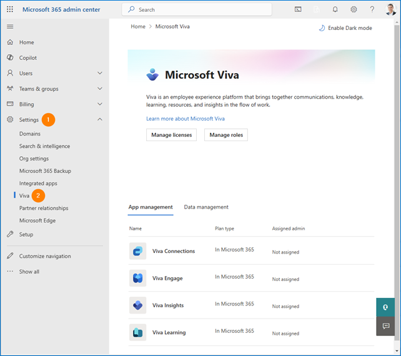Click the Teams & groups icon
The height and width of the screenshot is (356, 401).
pyautogui.click(x=10, y=89)
